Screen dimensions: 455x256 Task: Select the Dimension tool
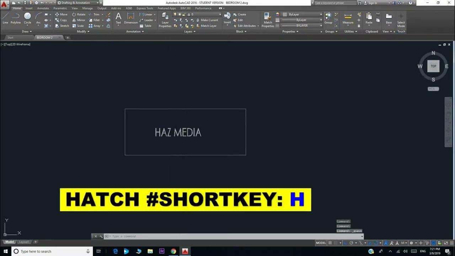coord(131,18)
